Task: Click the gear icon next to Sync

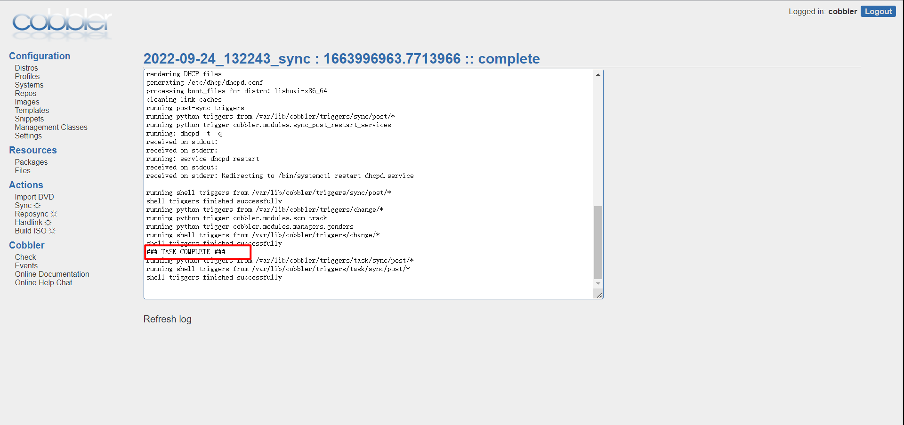Action: click(37, 206)
